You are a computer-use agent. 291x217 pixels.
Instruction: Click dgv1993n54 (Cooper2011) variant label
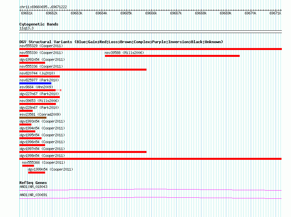coord(42,121)
